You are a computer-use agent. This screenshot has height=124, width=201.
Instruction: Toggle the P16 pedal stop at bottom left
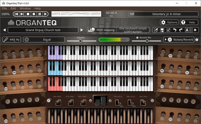(x=6, y=121)
